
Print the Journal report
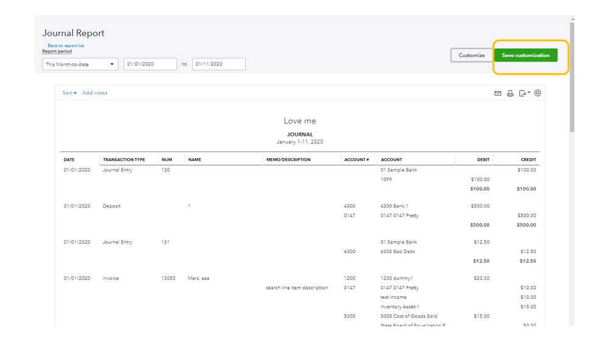click(510, 93)
